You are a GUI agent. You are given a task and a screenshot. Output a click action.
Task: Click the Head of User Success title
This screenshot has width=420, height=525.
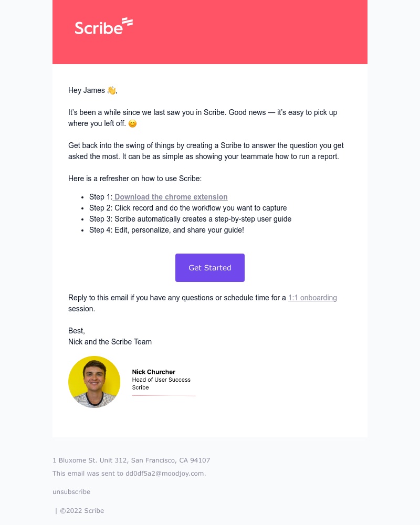tap(161, 380)
